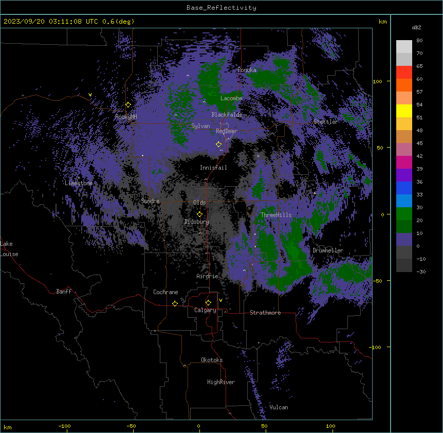
Task: Click the Ponoka city label
Action: click(247, 70)
